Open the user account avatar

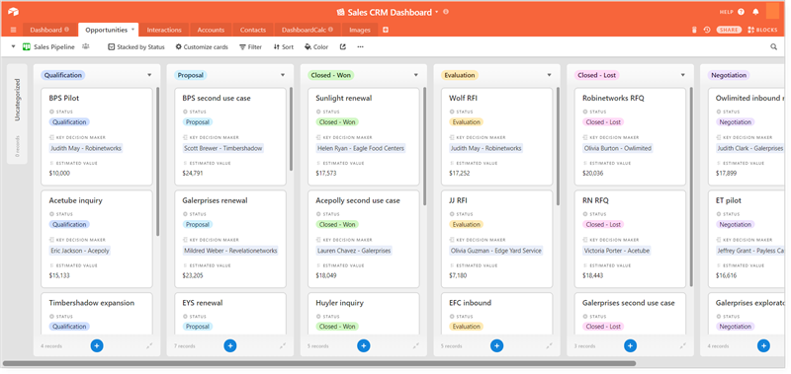pos(772,11)
